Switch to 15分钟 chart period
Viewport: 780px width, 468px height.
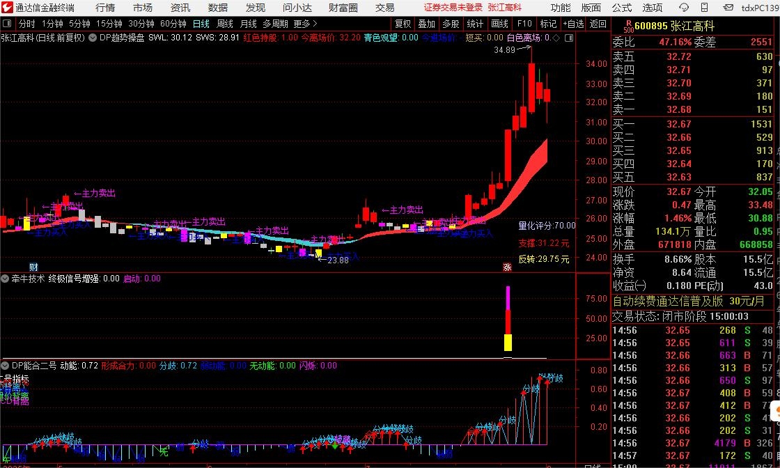109,24
